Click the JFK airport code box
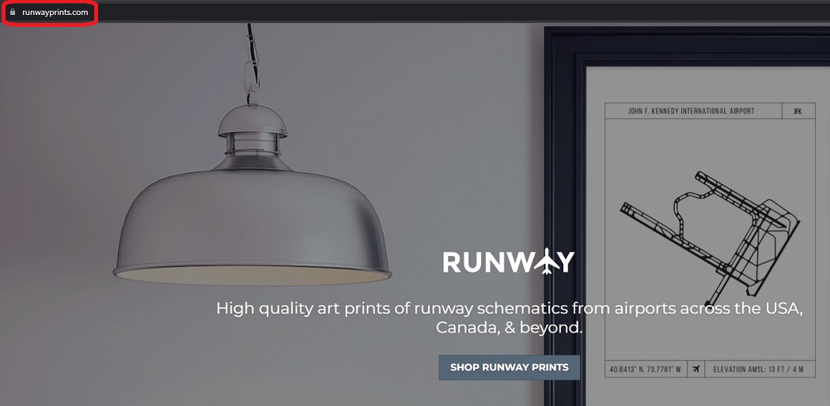The height and width of the screenshot is (406, 830). click(798, 111)
